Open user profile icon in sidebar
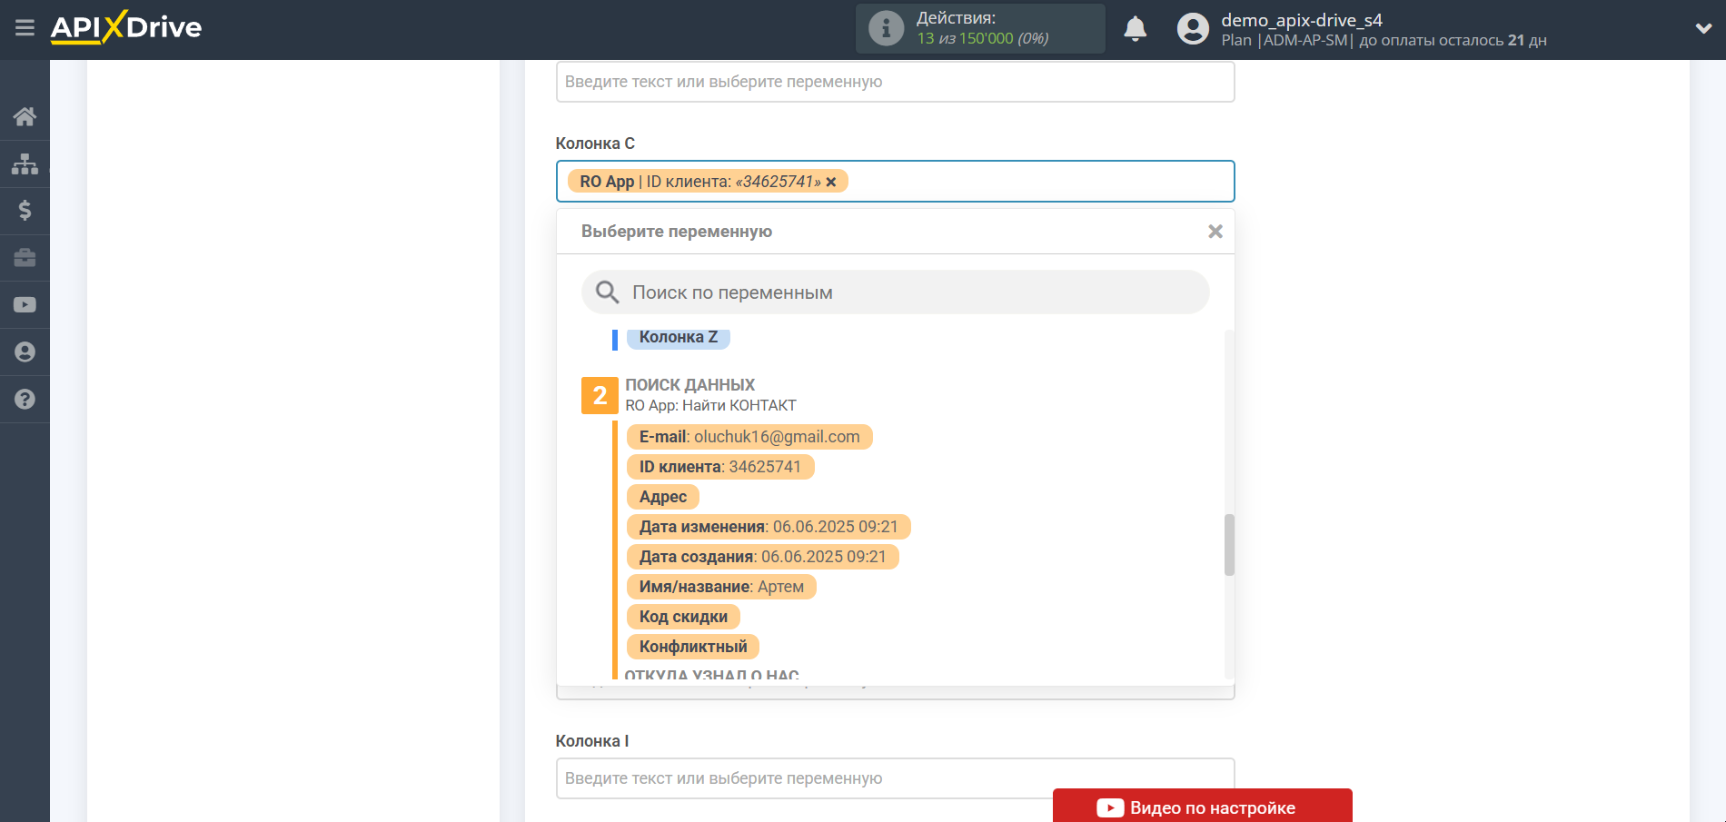Image resolution: width=1726 pixels, height=822 pixels. 25,352
